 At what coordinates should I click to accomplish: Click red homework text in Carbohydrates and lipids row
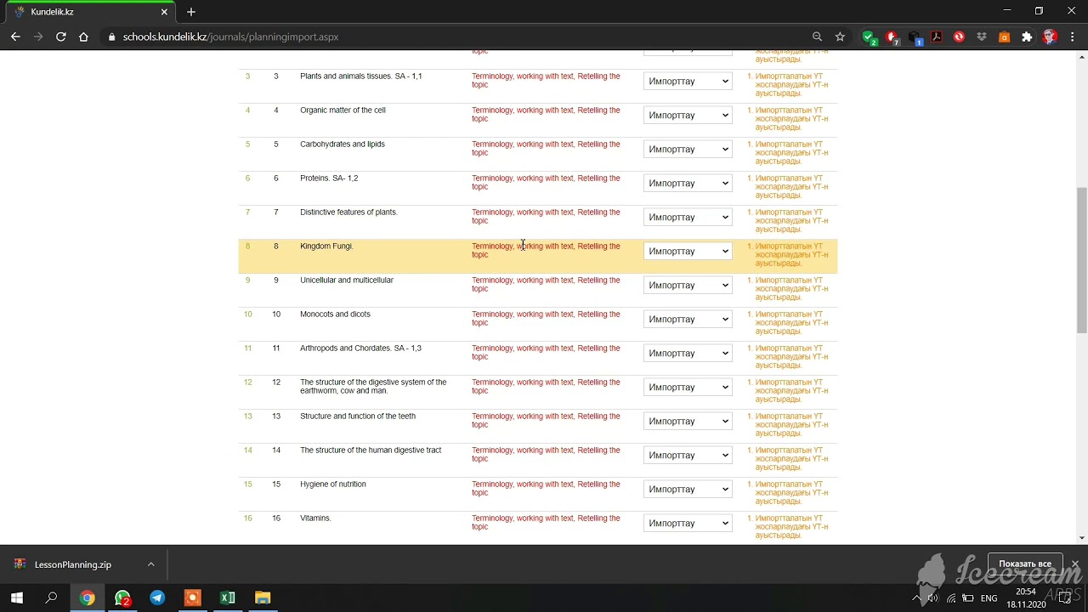point(546,149)
